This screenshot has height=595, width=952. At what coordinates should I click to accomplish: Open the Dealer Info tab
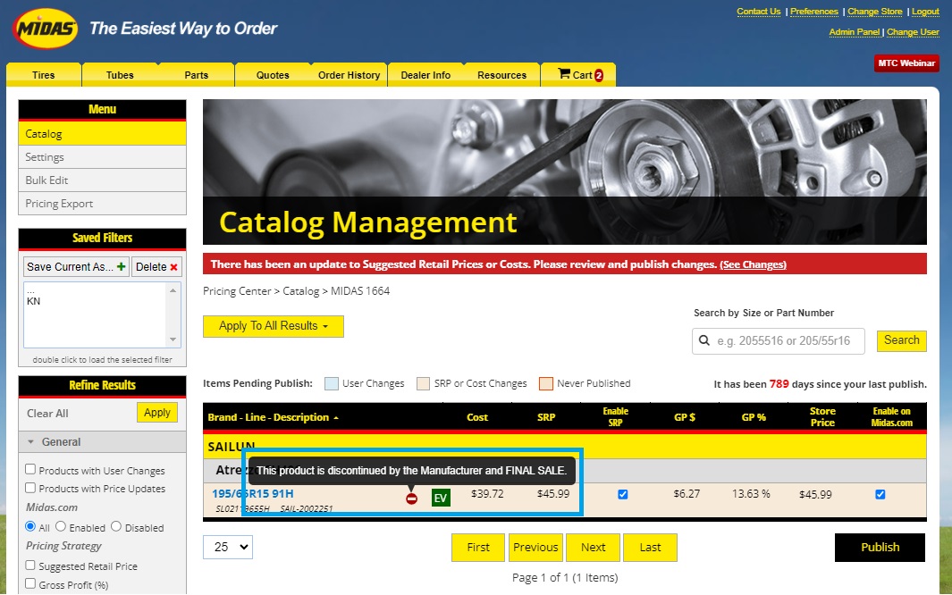[x=425, y=75]
